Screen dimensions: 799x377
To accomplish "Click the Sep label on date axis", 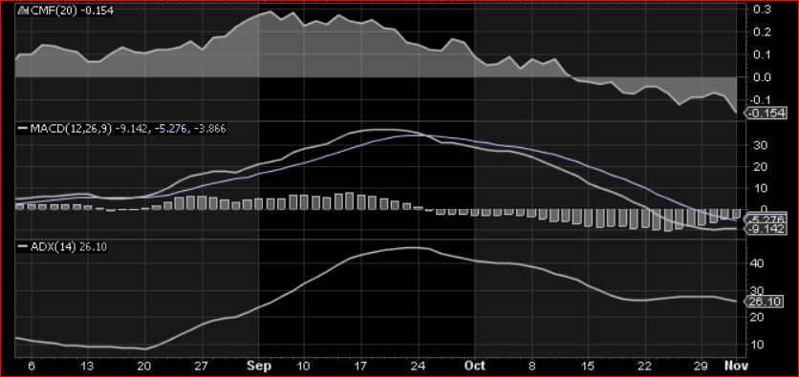I will pyautogui.click(x=258, y=366).
